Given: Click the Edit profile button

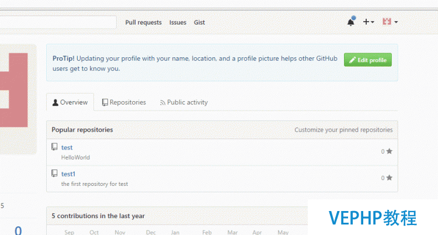Looking at the screenshot, I should pyautogui.click(x=367, y=60).
